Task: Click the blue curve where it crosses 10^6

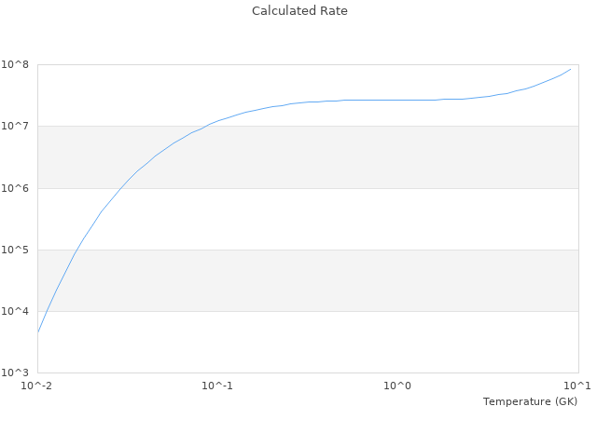Action: (122, 188)
